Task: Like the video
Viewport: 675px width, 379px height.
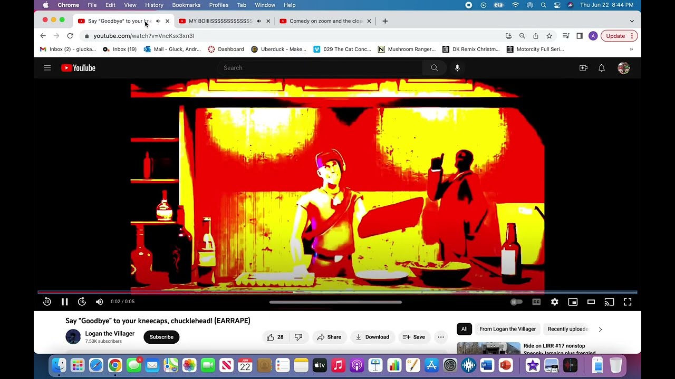Action: click(275, 337)
